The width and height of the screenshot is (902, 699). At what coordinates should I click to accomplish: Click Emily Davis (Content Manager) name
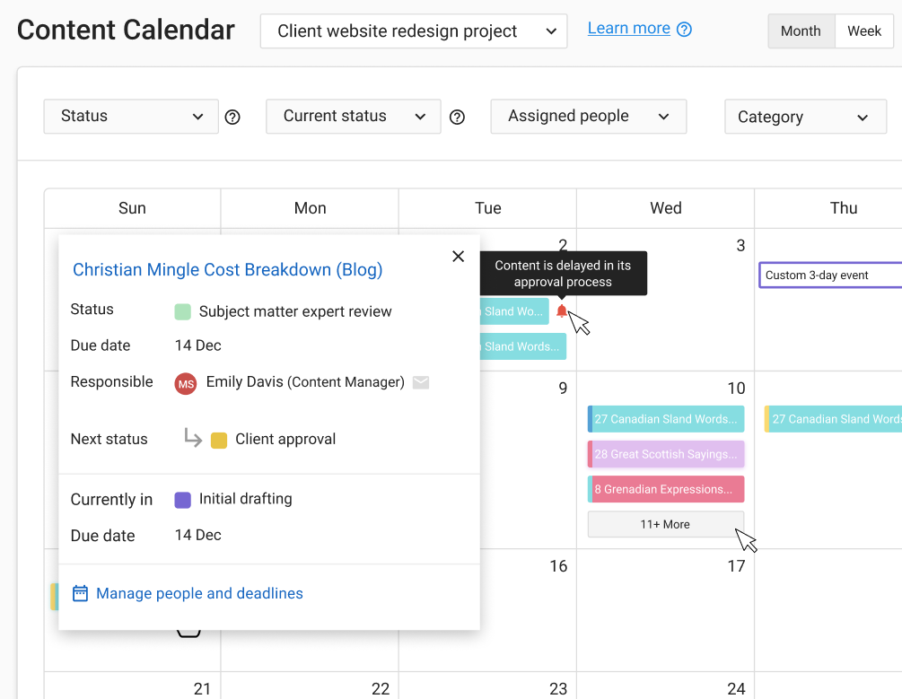305,382
